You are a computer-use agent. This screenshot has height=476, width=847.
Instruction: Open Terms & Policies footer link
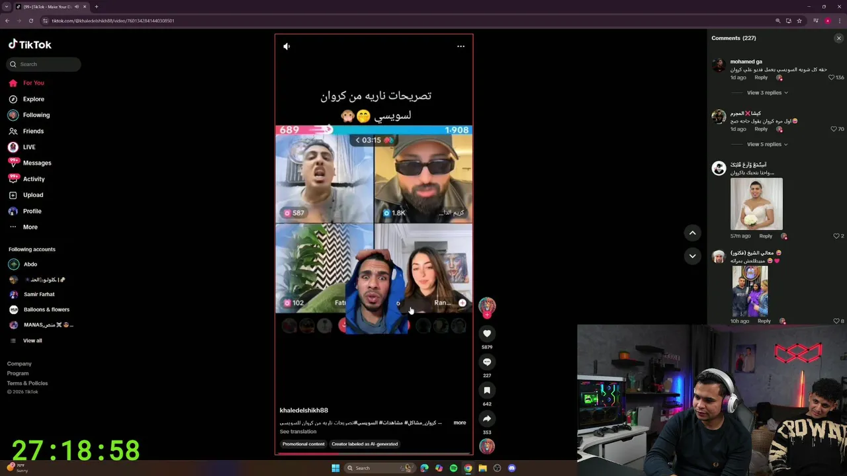pos(27,383)
